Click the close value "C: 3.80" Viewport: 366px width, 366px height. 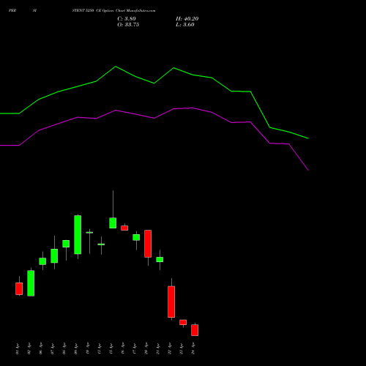coord(127,19)
